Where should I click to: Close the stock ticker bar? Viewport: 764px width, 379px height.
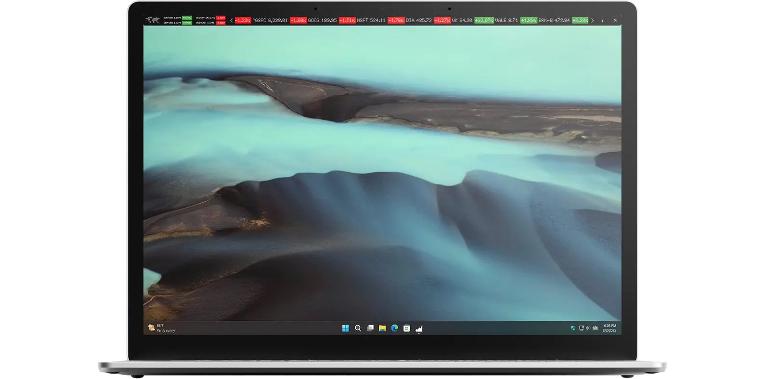point(615,20)
